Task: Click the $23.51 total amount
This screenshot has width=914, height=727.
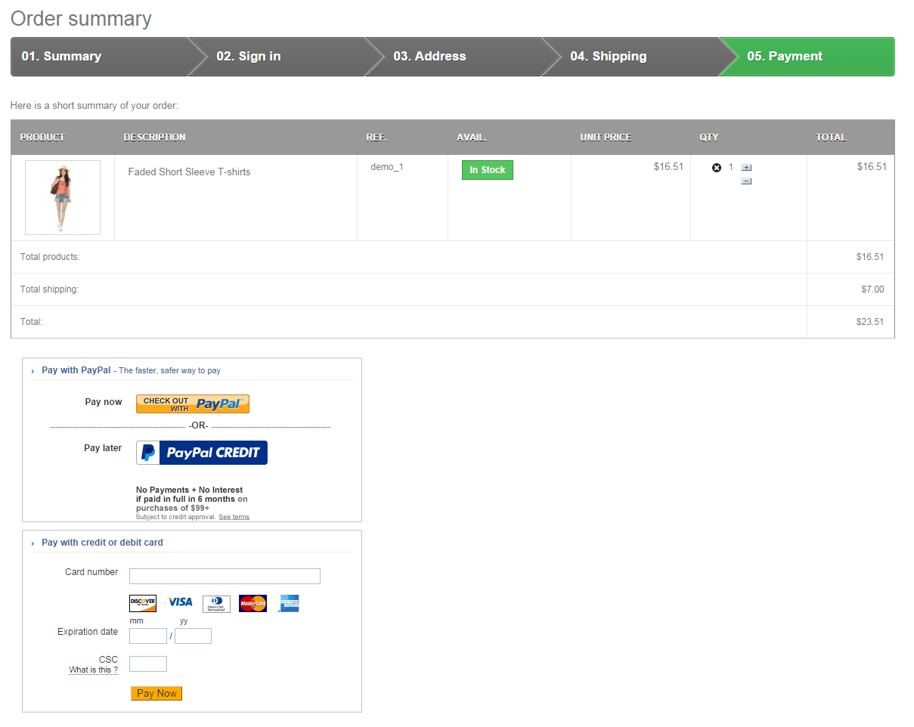Action: (x=870, y=322)
